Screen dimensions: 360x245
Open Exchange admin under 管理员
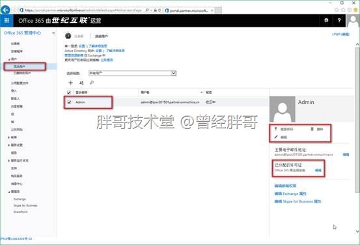[x=20, y=199]
